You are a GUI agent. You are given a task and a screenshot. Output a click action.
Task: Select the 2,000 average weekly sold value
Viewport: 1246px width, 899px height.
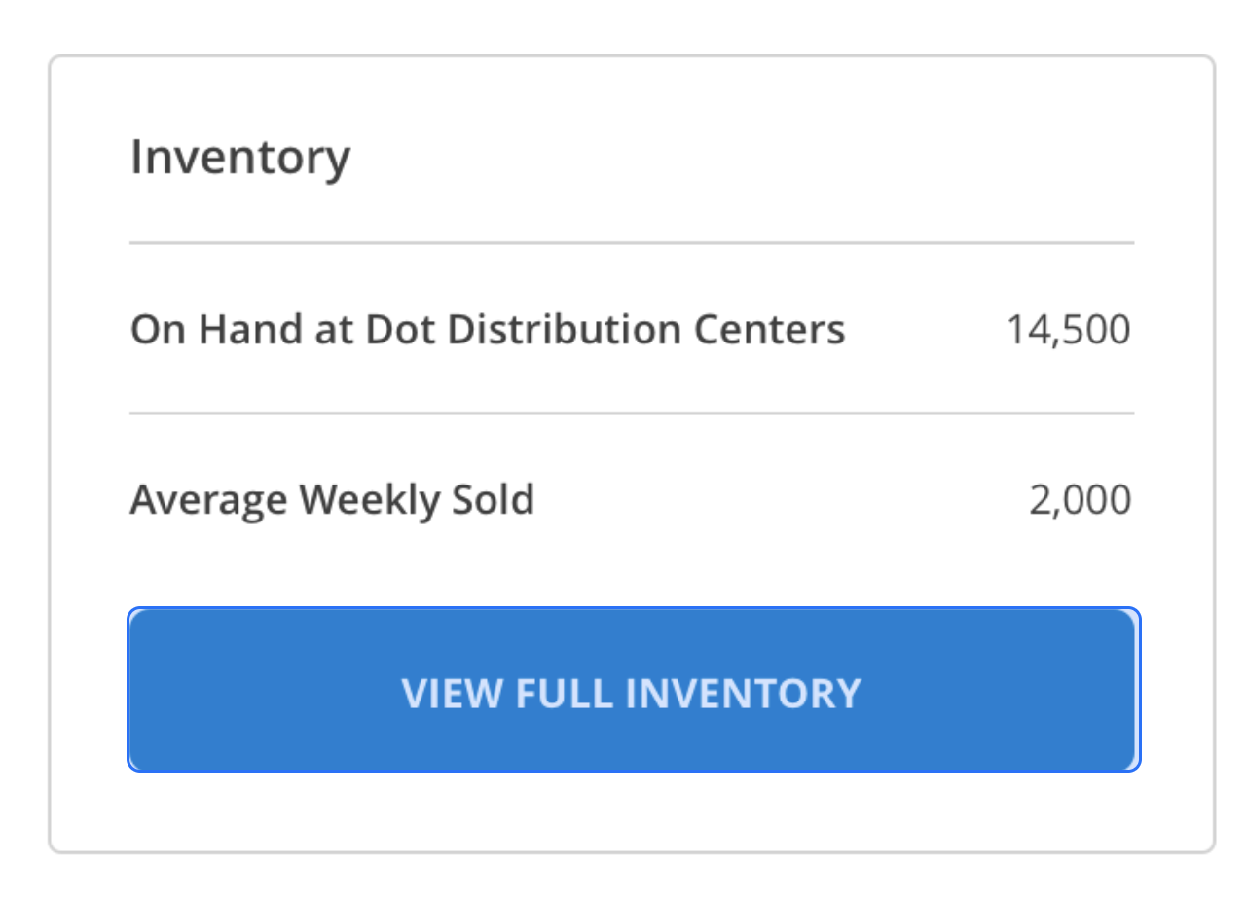(x=1080, y=500)
